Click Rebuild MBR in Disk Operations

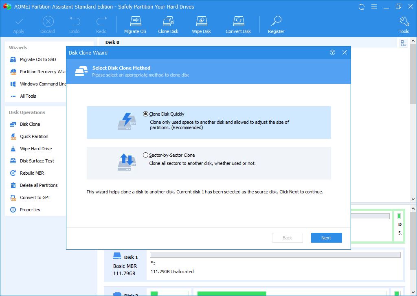point(32,173)
